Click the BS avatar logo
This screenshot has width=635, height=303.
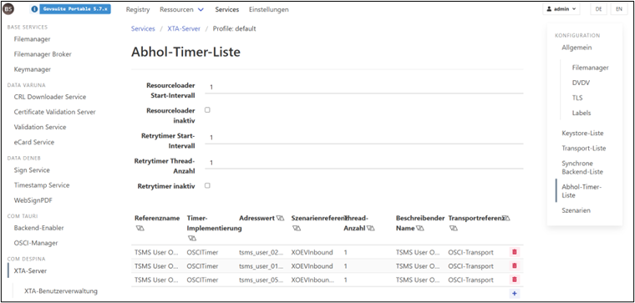coord(8,9)
